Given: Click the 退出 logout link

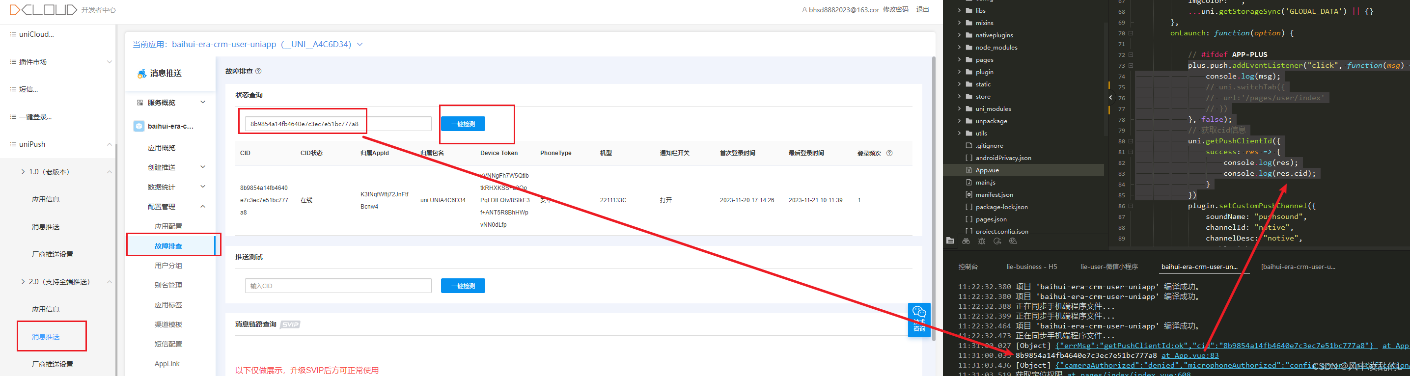Looking at the screenshot, I should (x=922, y=10).
